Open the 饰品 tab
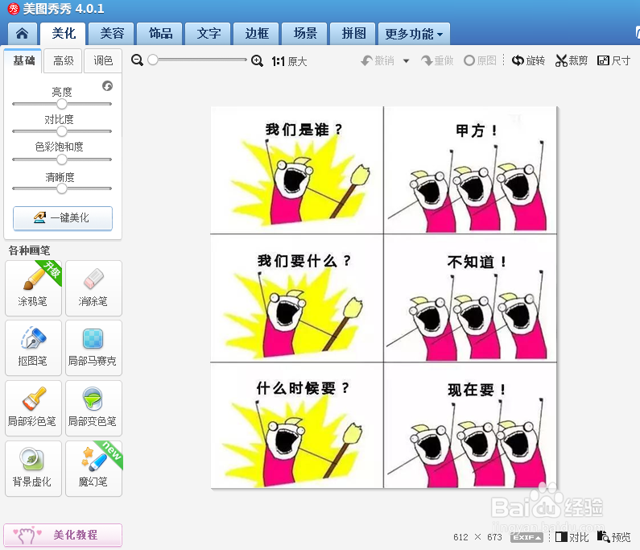640x550 pixels. [159, 34]
